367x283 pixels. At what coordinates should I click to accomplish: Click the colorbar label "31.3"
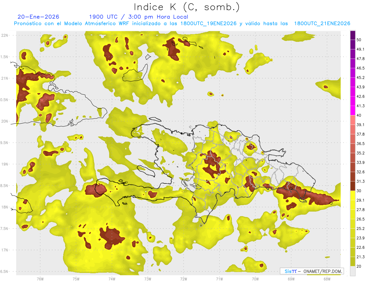tap(361, 181)
